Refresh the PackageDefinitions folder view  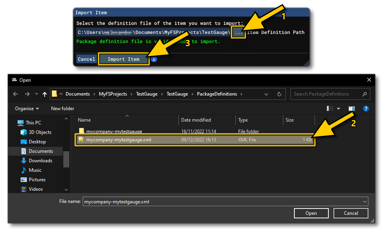coord(279,94)
